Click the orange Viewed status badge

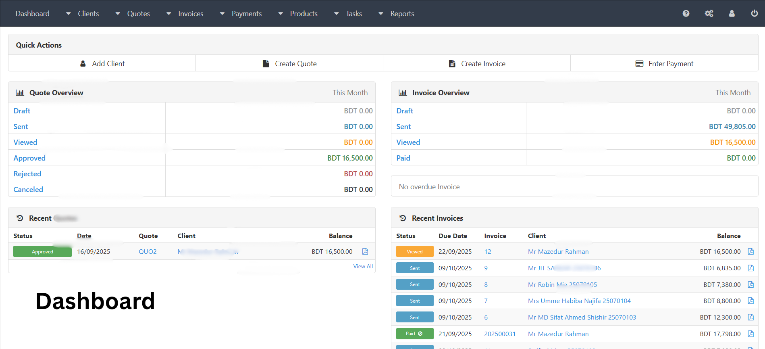[414, 252]
